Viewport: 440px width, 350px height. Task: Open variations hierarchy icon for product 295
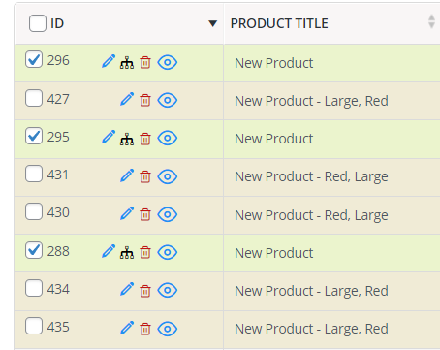pyautogui.click(x=127, y=139)
